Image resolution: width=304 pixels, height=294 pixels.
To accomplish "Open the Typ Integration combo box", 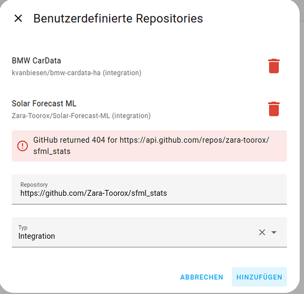I will 149,232.
